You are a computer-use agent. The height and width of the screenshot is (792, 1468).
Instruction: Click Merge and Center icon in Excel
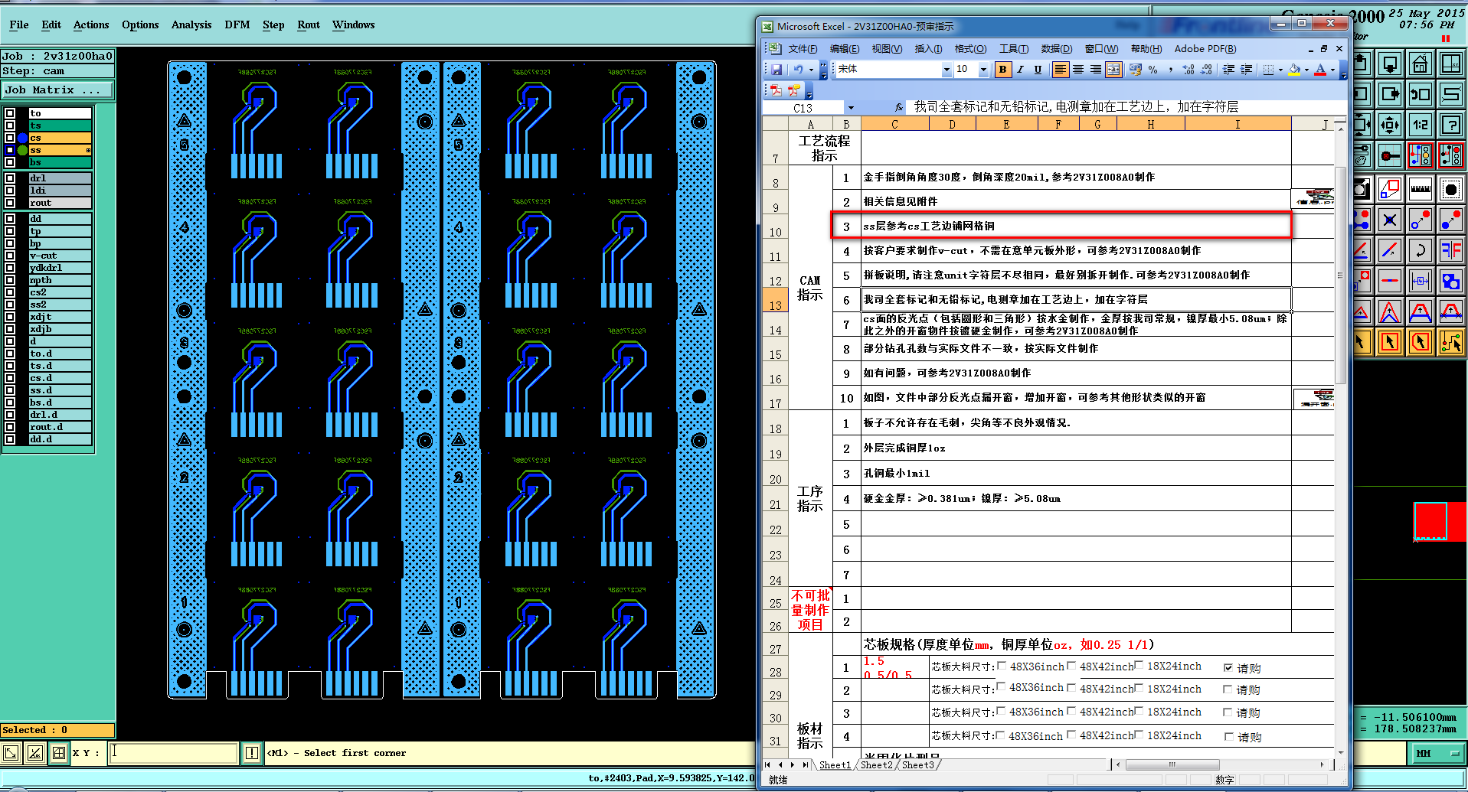tap(1113, 70)
